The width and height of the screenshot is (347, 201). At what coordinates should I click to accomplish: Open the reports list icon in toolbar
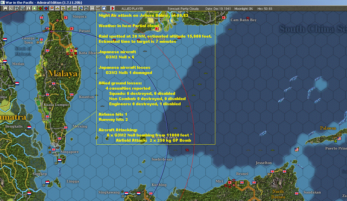click(11, 8)
